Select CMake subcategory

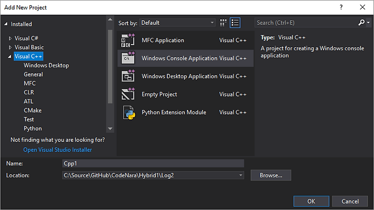coord(32,110)
